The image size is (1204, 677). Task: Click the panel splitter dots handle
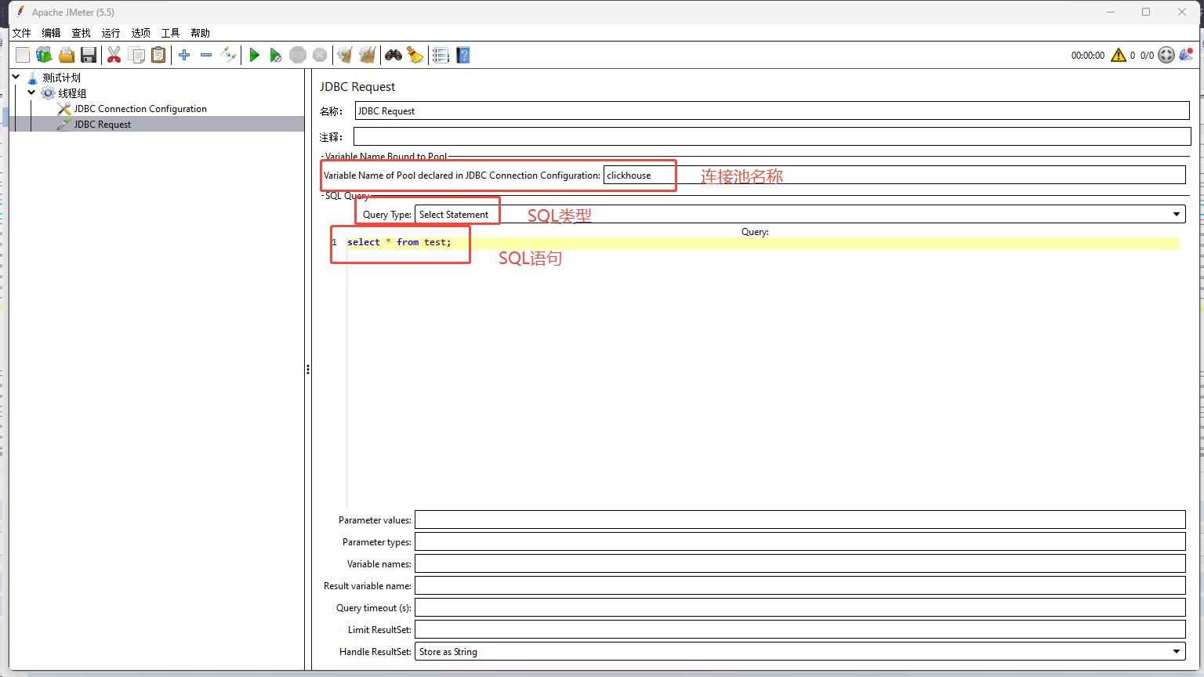coord(308,369)
